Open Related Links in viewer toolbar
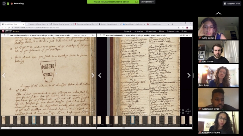Screen dimensions: 243x136 (173, 31)
